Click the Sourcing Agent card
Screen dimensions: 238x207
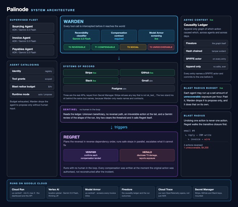pos(32,28)
